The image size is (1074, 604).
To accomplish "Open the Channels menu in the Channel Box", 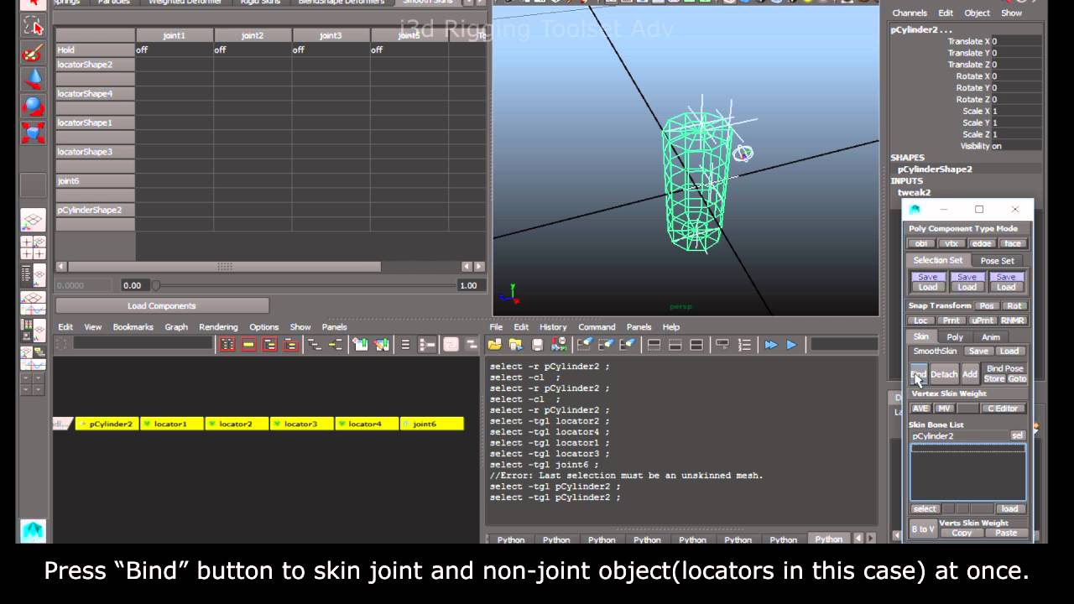I will pos(910,13).
